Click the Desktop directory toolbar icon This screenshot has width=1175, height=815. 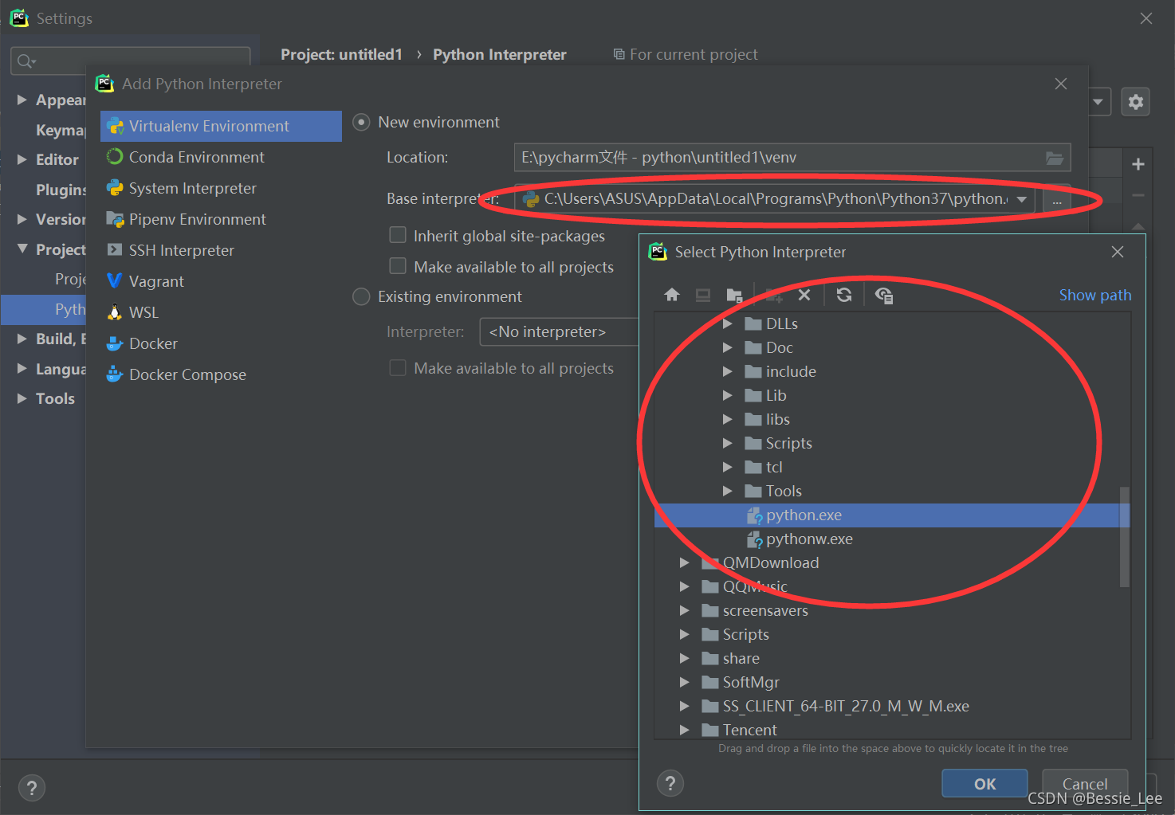[703, 295]
